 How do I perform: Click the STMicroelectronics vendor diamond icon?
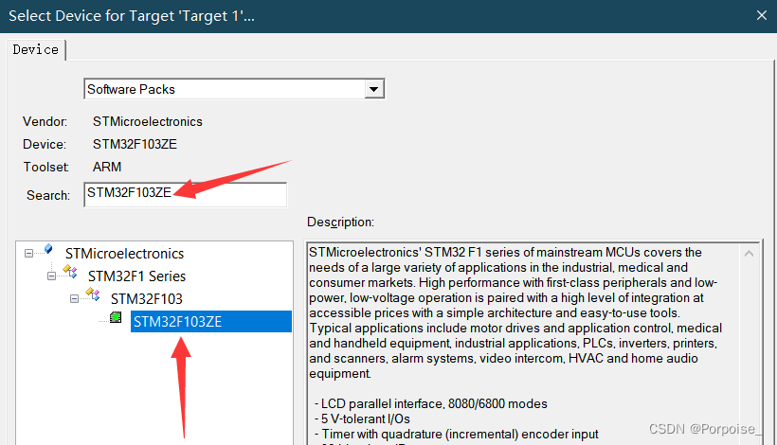pyautogui.click(x=48, y=248)
